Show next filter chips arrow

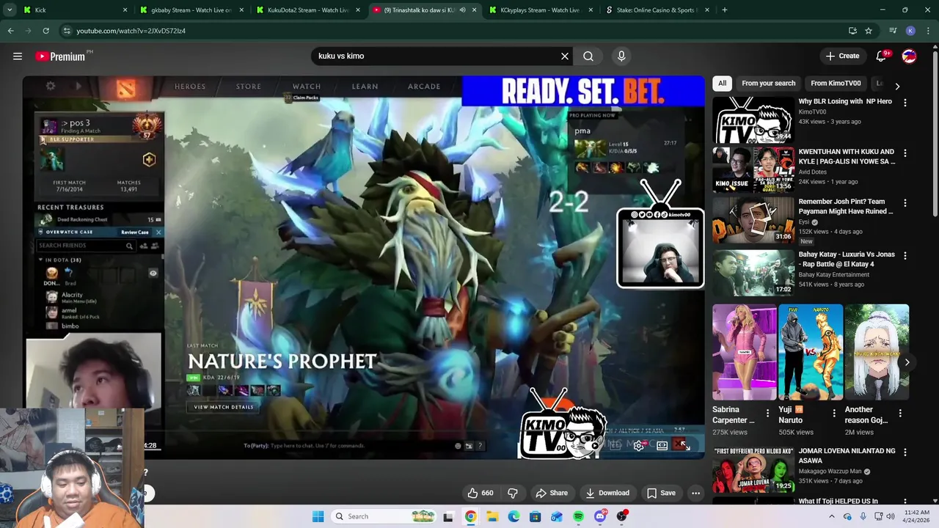897,86
